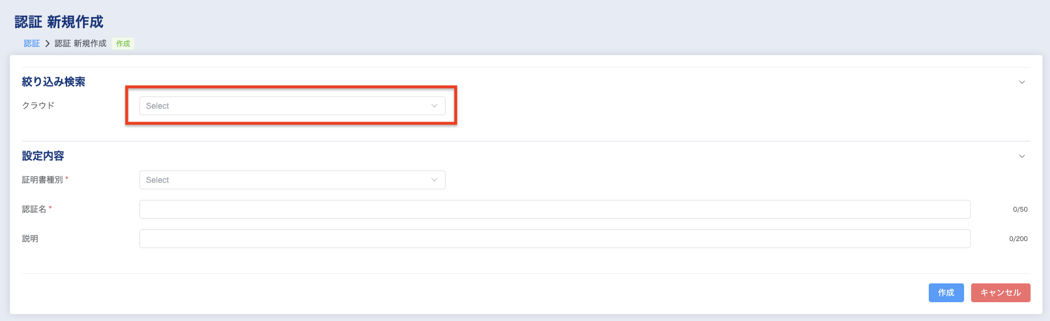Screen dimensions: 1050x321
Task: Click the arrow icon in クラウド dropdown
Action: coord(434,106)
